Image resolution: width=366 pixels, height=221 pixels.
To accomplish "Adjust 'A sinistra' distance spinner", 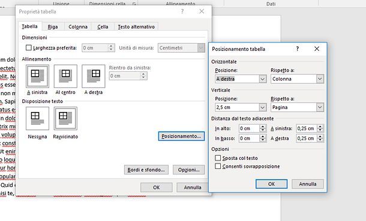I will (320, 128).
